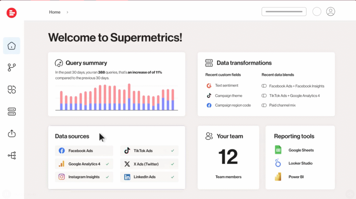Click the TikTok logo in Data sources

pos(127,150)
